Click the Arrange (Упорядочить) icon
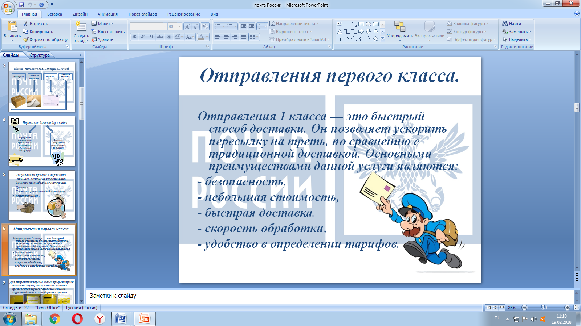This screenshot has width=581, height=326. (x=399, y=26)
